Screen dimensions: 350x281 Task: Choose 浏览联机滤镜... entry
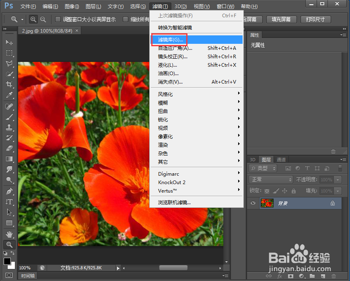[196, 203]
